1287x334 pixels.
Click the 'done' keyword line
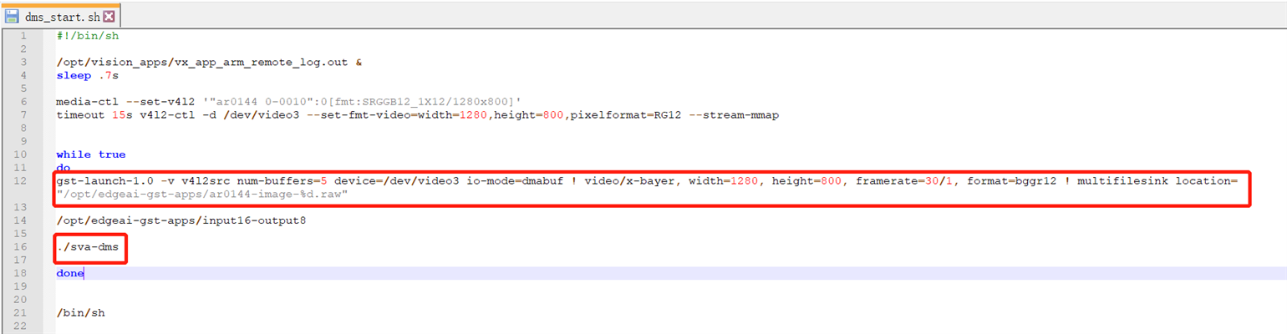69,273
